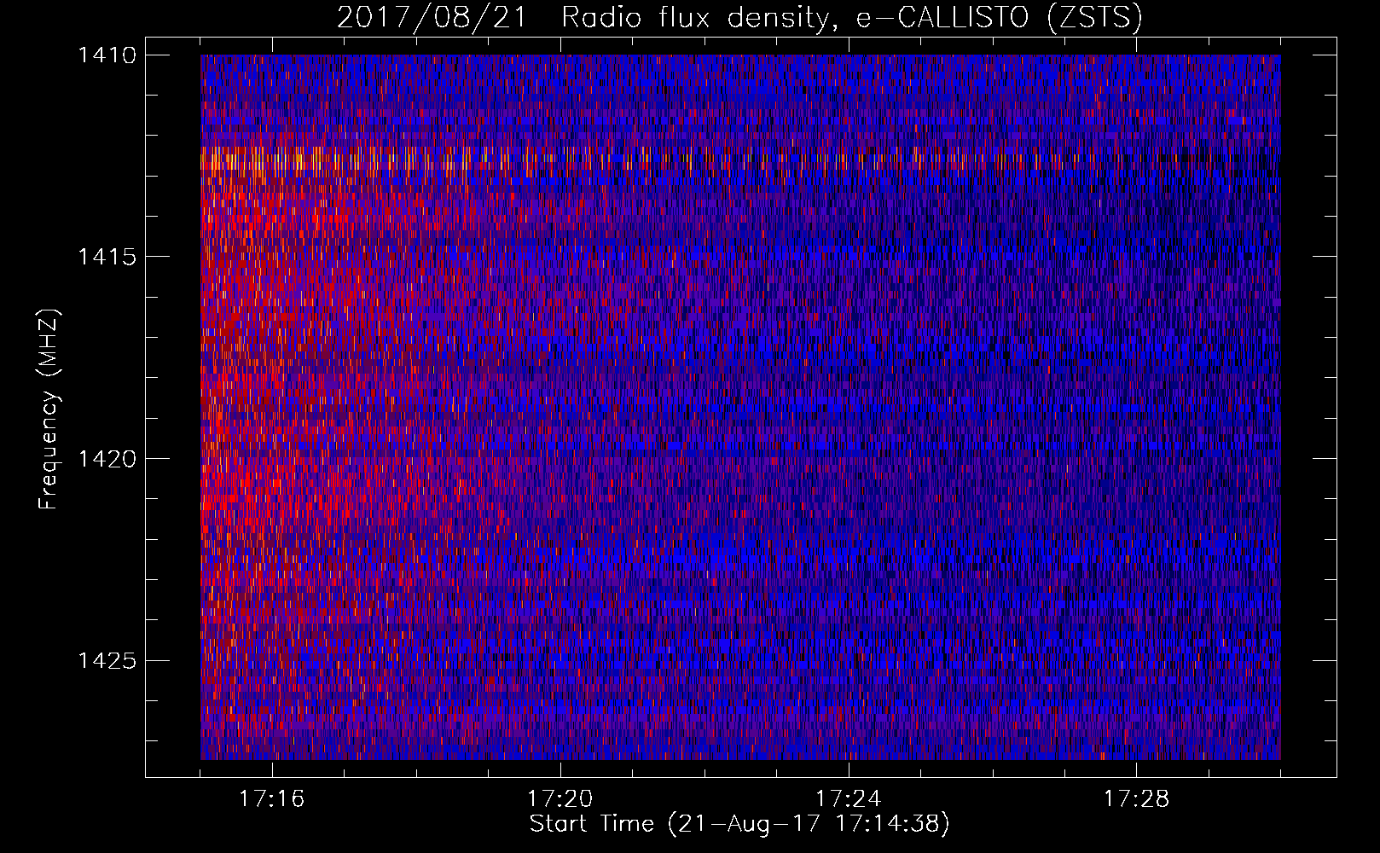Click the 17:16 time axis label
The image size is (1380, 853).
[x=272, y=799]
